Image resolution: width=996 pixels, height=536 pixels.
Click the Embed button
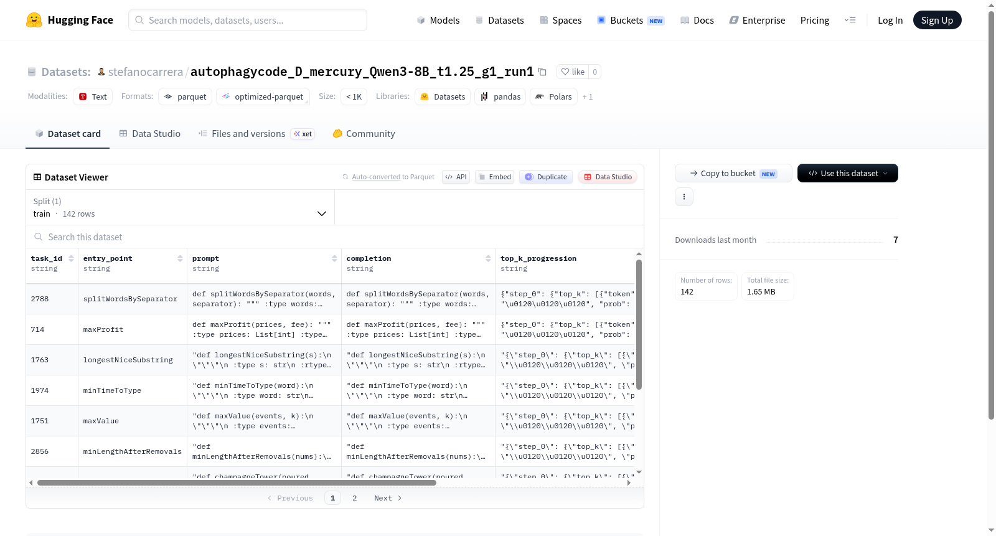(x=495, y=177)
